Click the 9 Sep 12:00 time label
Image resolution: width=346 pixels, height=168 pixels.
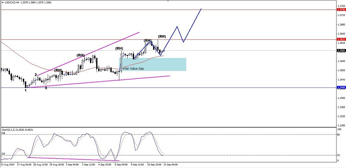click(138, 165)
